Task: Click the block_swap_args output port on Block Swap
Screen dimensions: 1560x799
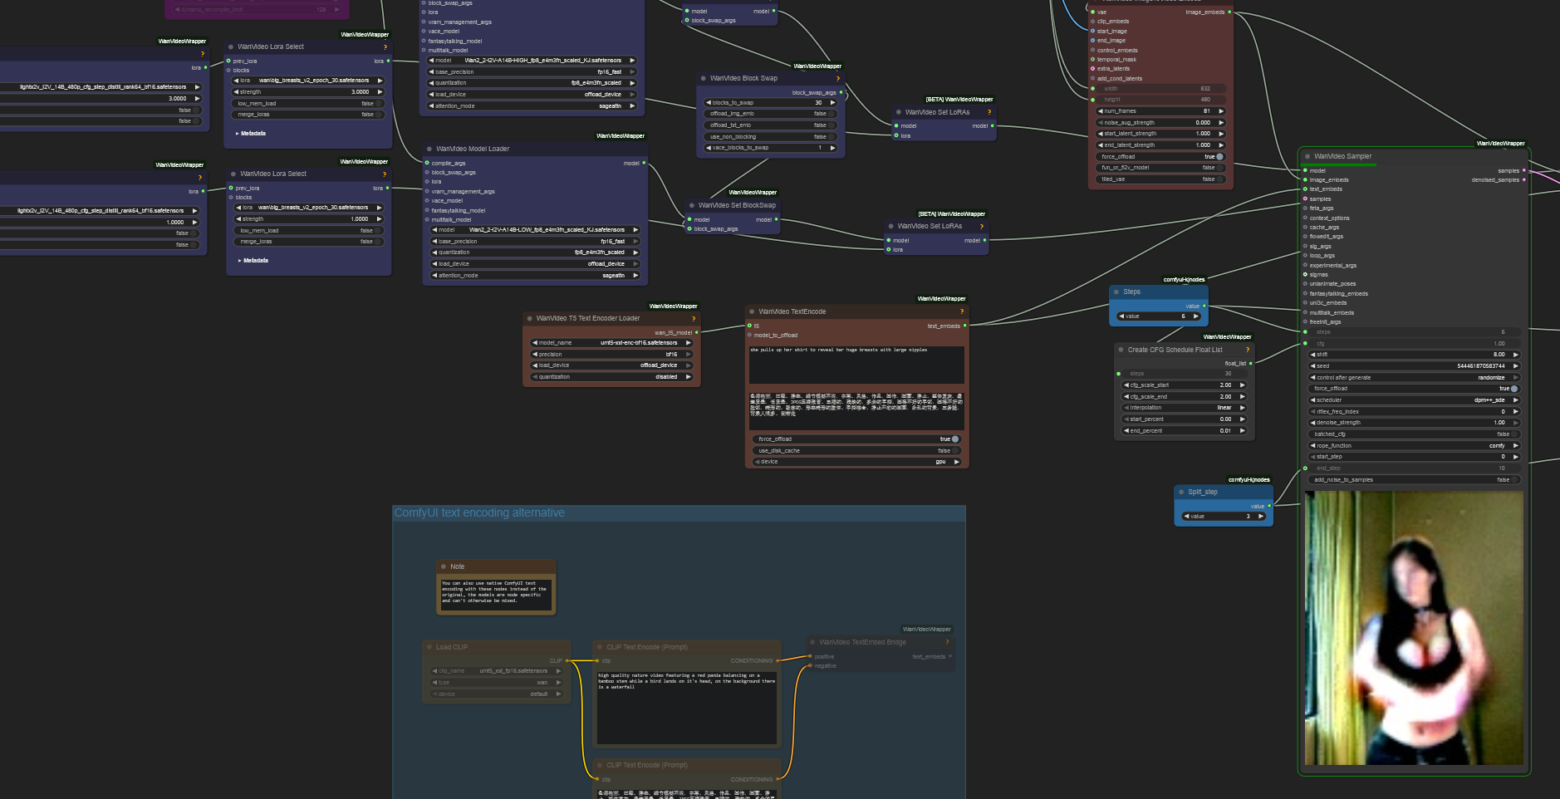Action: (840, 92)
